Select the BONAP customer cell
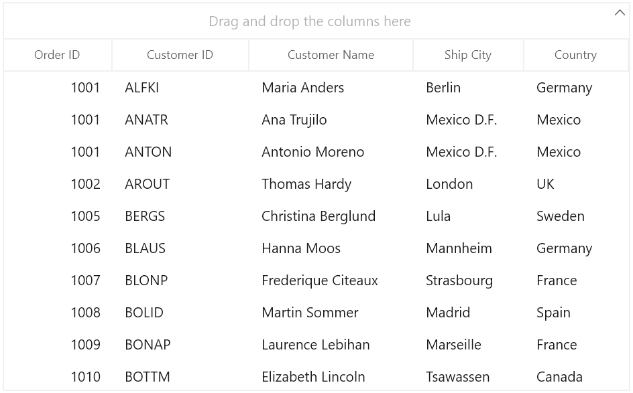Viewport: 633px width, 393px height. pyautogui.click(x=180, y=345)
